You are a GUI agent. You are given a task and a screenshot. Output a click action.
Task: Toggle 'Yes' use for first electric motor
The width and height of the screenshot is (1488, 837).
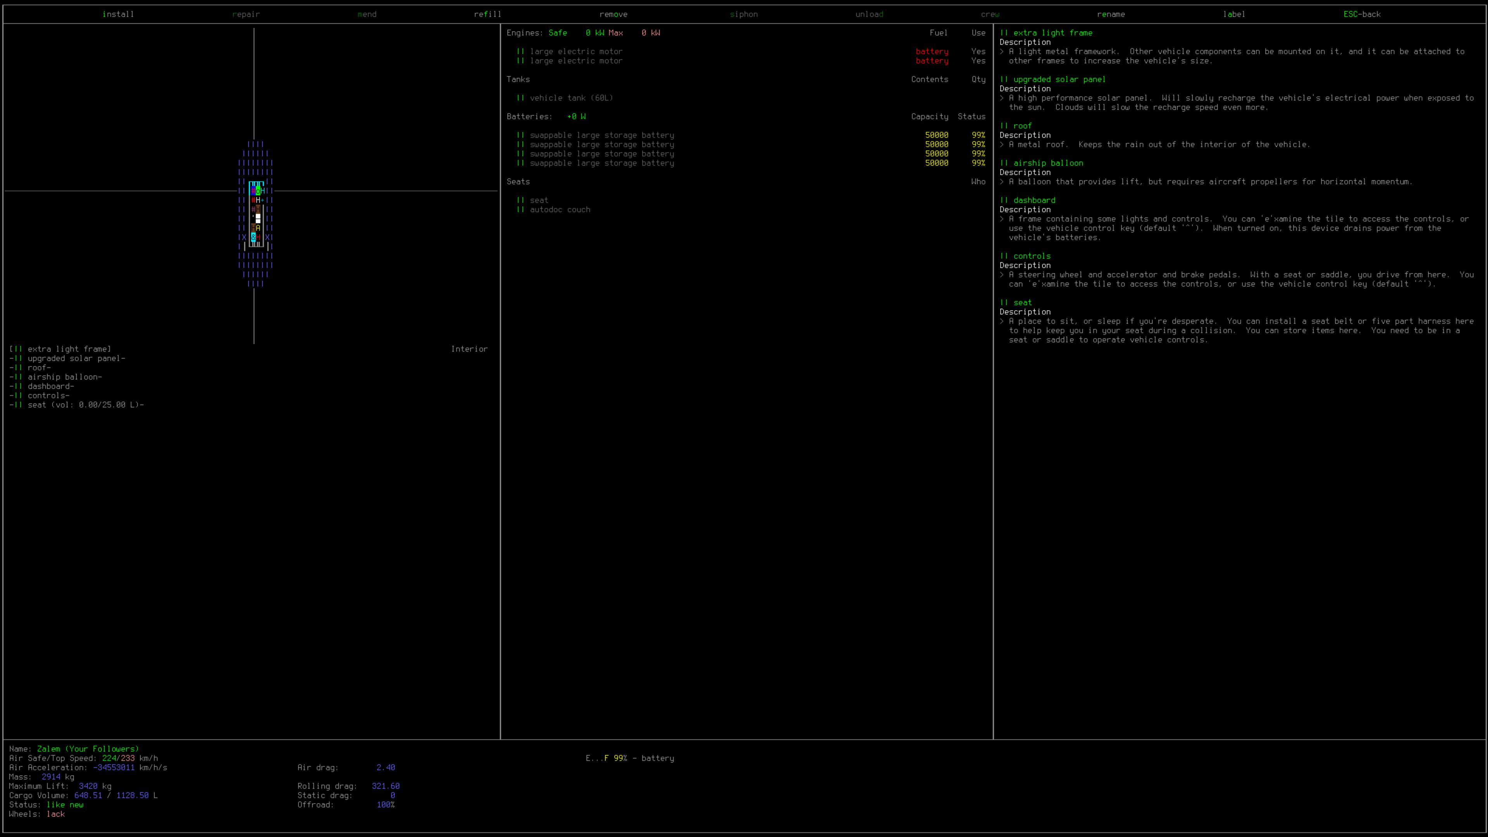point(978,52)
